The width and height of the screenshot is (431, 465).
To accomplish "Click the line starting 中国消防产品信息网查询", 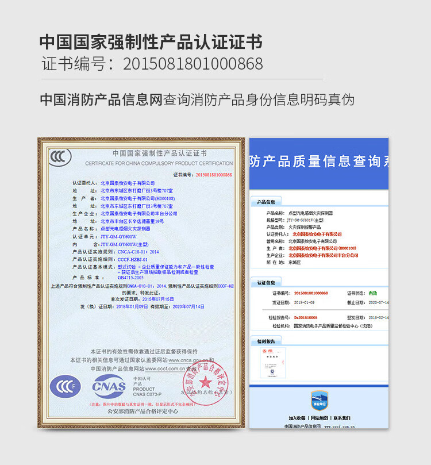I will (198, 99).
